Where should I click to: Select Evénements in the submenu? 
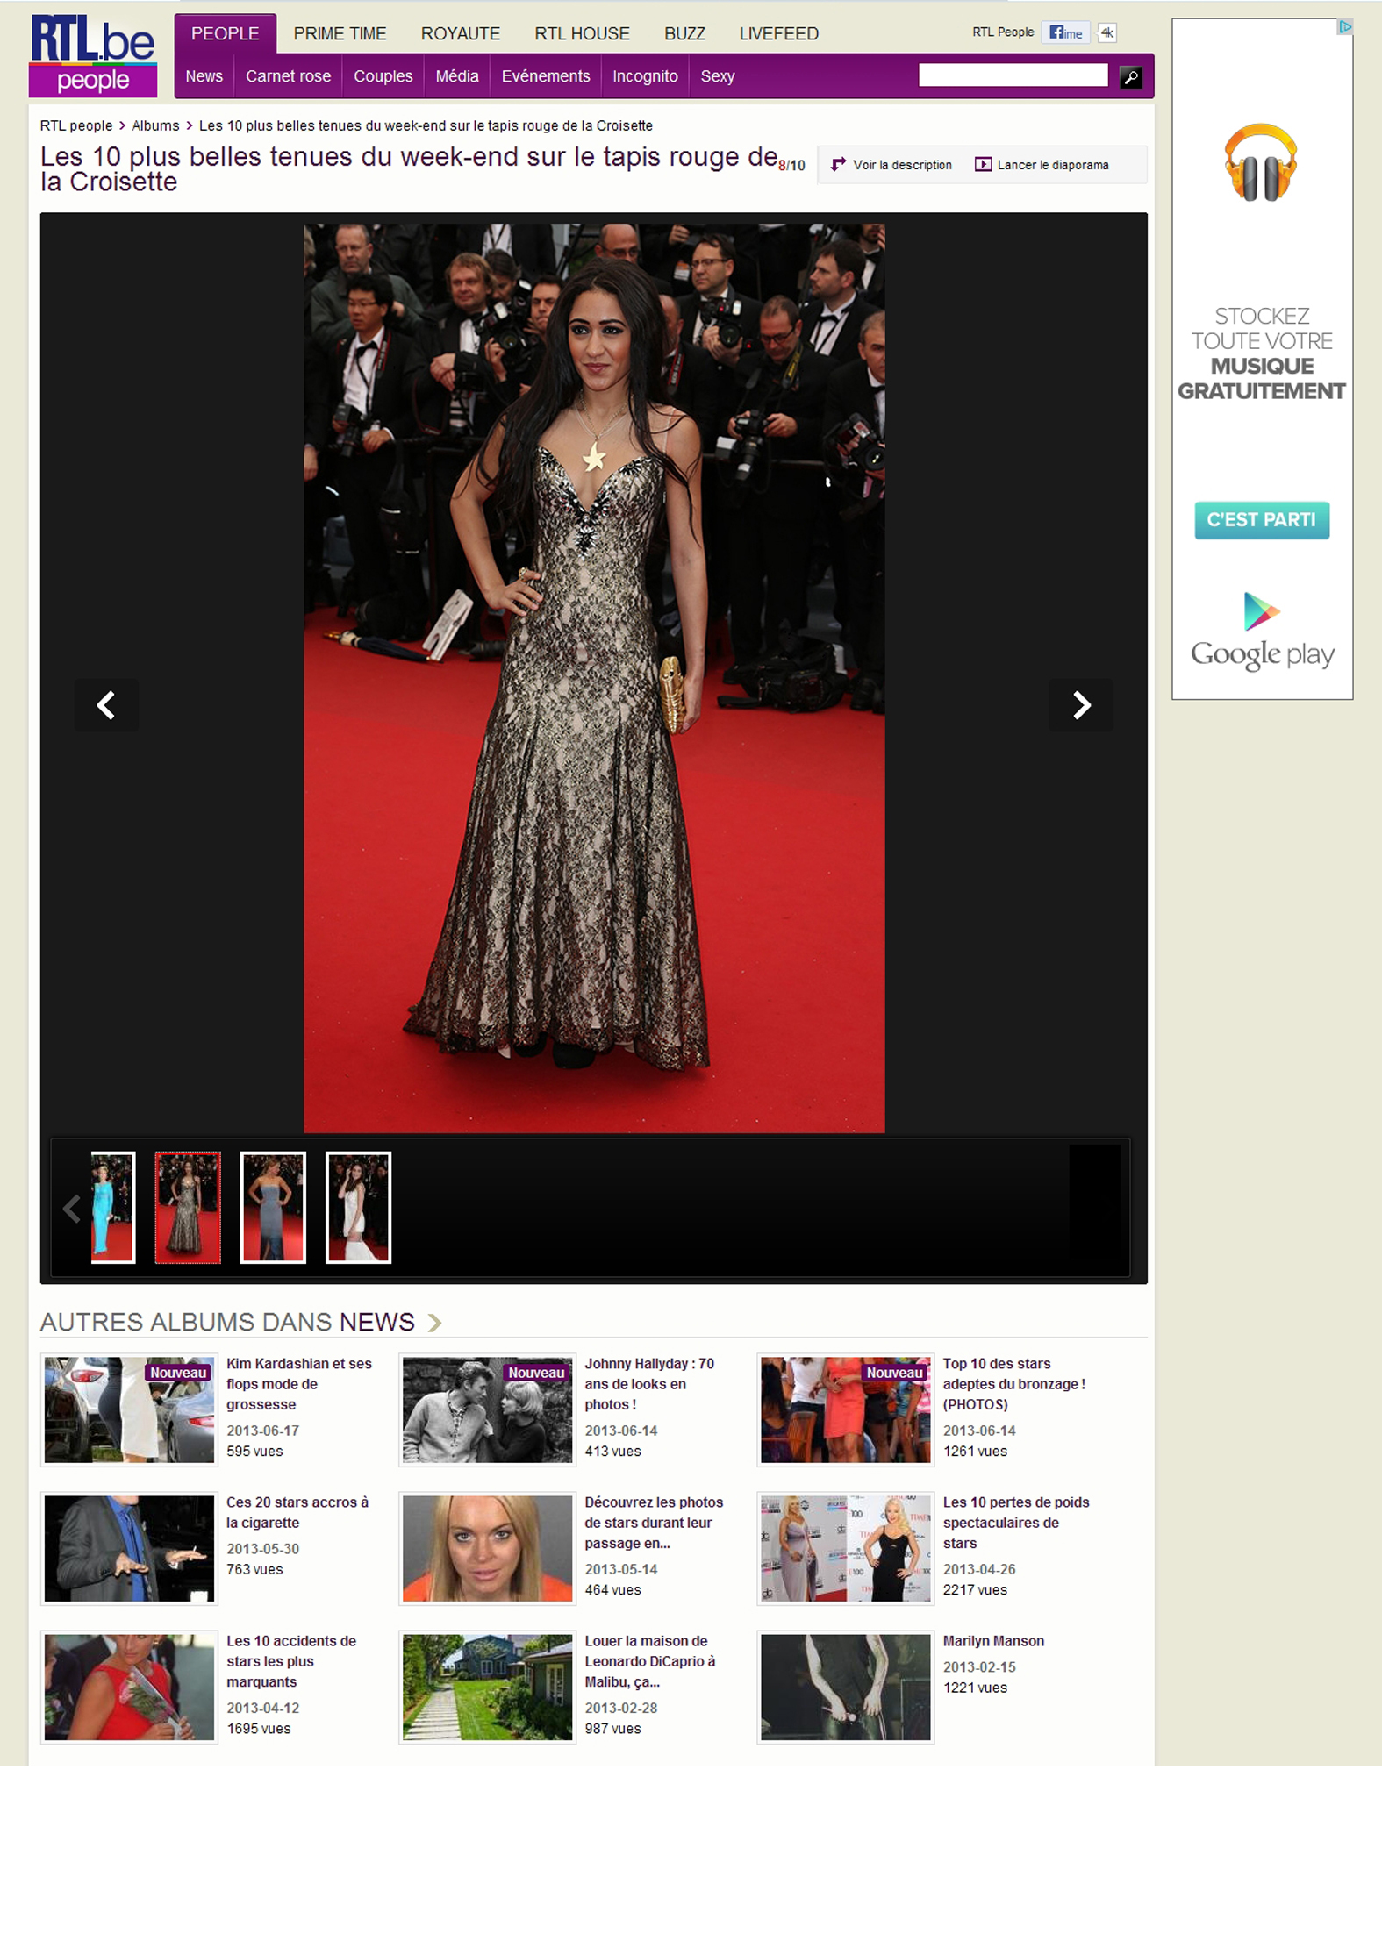[x=545, y=76]
